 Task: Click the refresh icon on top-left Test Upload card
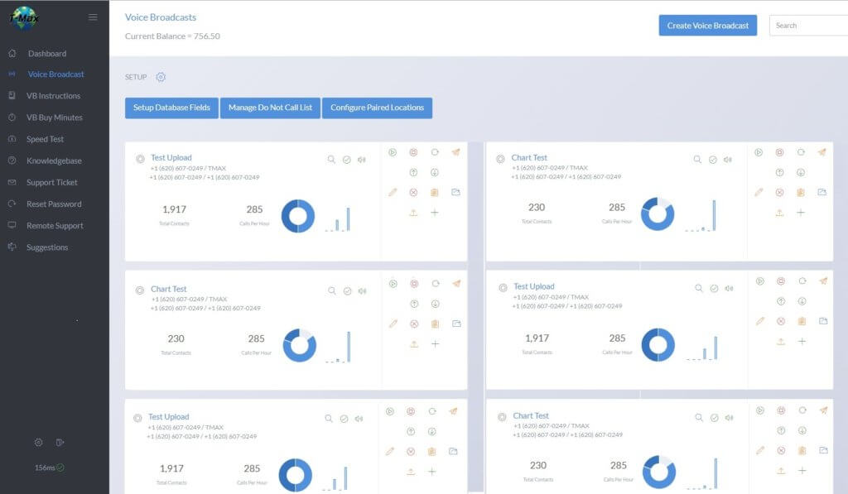pyautogui.click(x=435, y=152)
